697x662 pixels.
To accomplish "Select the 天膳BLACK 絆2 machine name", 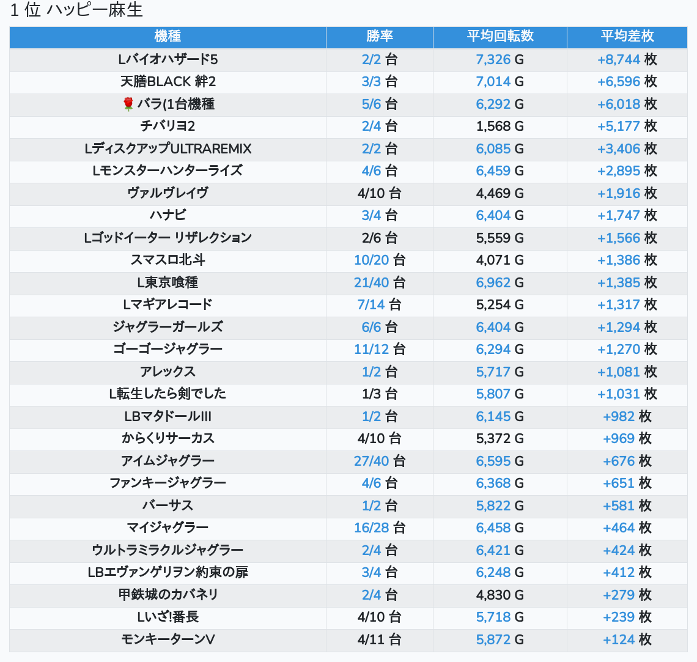I will 168,82.
